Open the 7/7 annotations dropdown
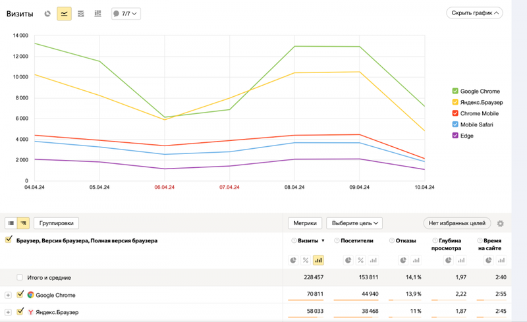527x322 pixels. point(126,14)
